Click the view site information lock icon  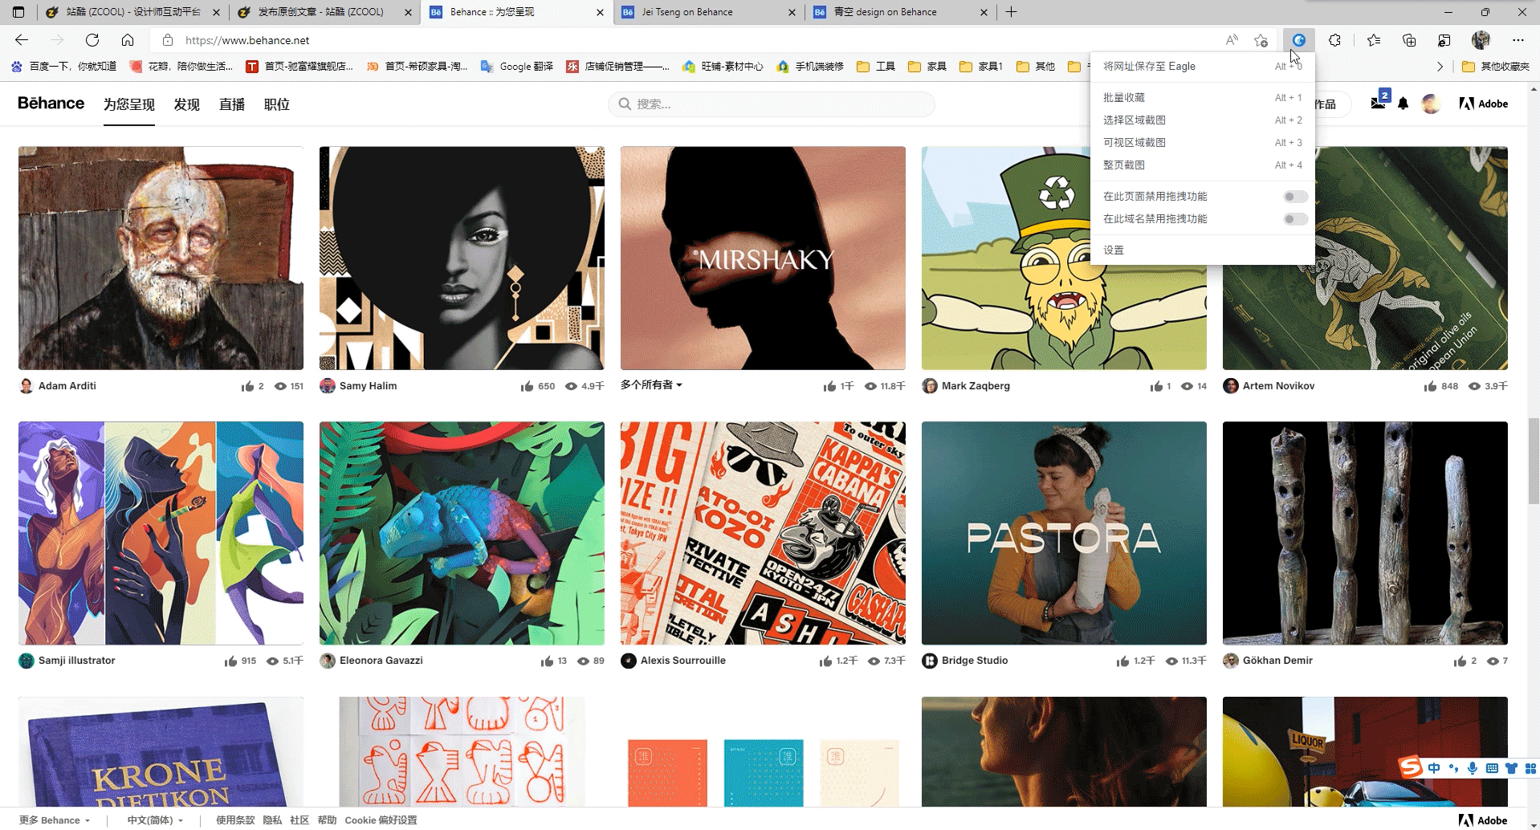click(x=168, y=40)
